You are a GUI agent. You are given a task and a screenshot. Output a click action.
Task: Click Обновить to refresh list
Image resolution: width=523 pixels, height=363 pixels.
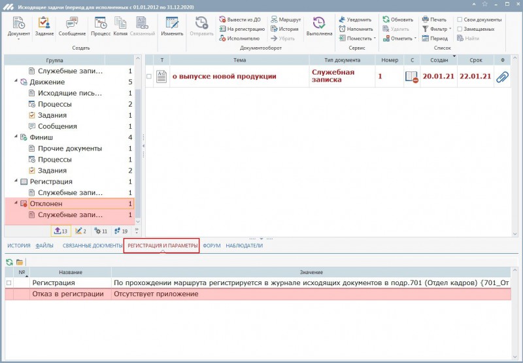pyautogui.click(x=398, y=20)
